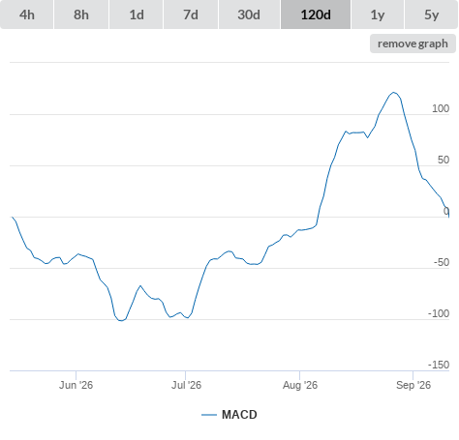Image resolution: width=459 pixels, height=440 pixels.
Task: Select the 1y time range
Action: point(378,15)
